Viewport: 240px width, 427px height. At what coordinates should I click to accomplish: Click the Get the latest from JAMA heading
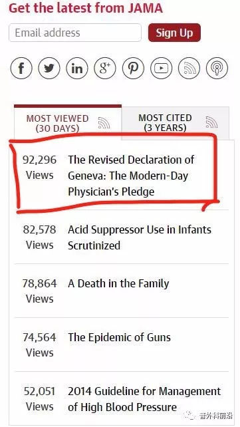tap(86, 7)
